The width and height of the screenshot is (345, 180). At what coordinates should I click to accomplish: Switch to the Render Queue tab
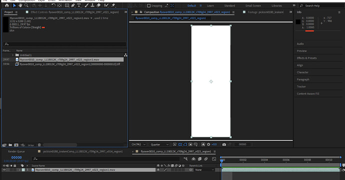[x=16, y=151]
